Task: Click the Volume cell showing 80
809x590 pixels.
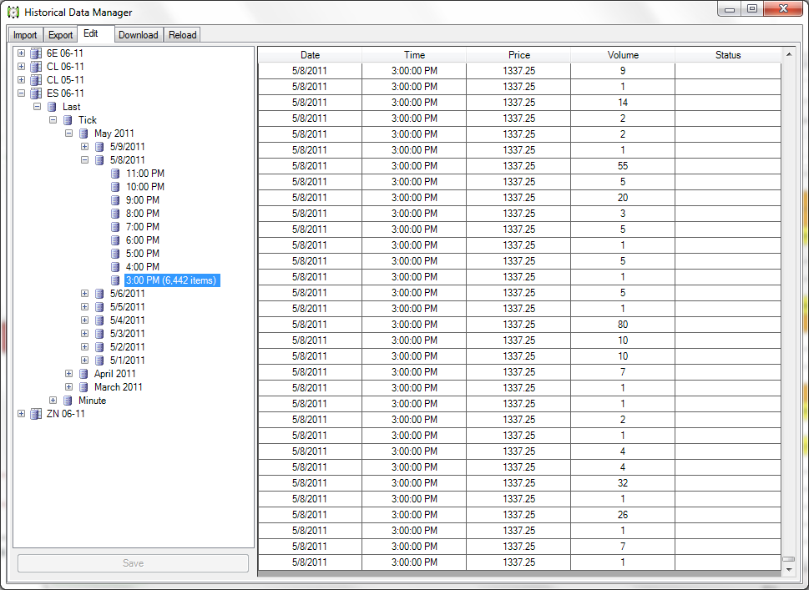Action: 623,325
